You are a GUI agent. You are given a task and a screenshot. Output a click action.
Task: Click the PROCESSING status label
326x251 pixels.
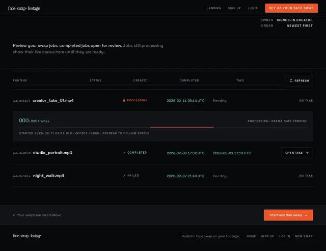(x=137, y=100)
